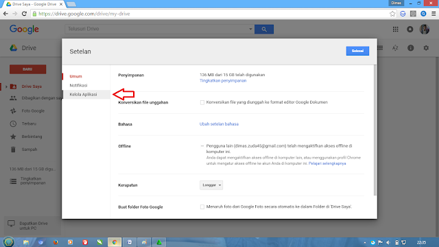Screen dimensions: 439x247
Task: Enable Buat folder Foto Google checkbox
Action: point(202,207)
